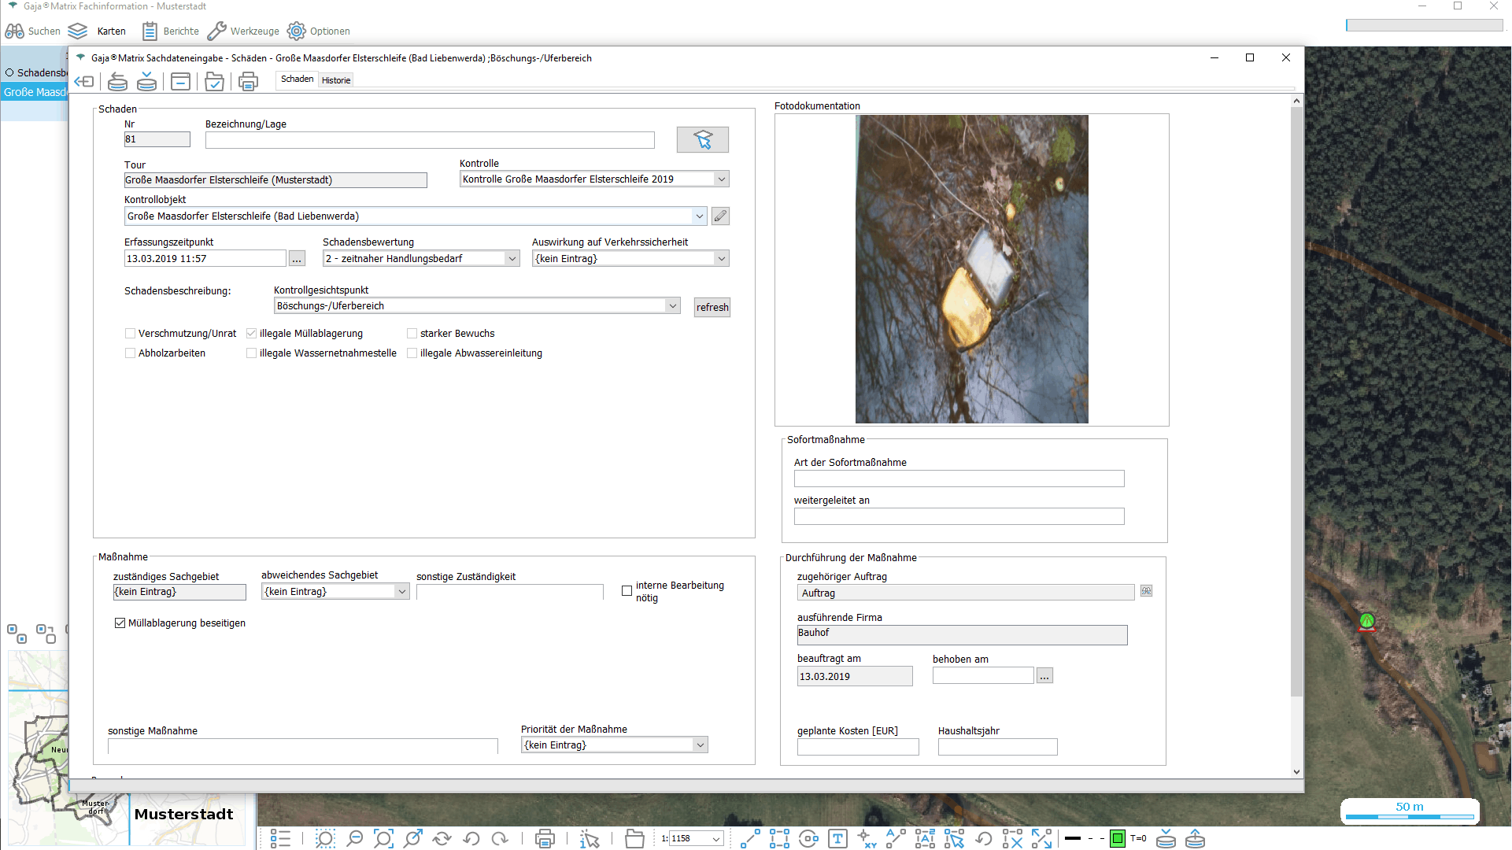Expand Priorität der Maßnahme dropdown
1512x850 pixels.
700,745
